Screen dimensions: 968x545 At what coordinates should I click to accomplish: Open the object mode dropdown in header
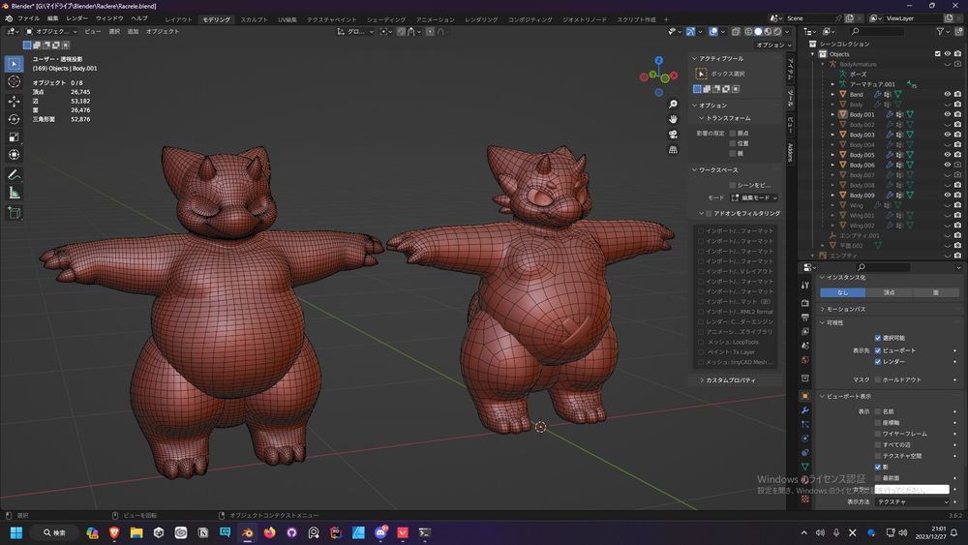tap(52, 32)
